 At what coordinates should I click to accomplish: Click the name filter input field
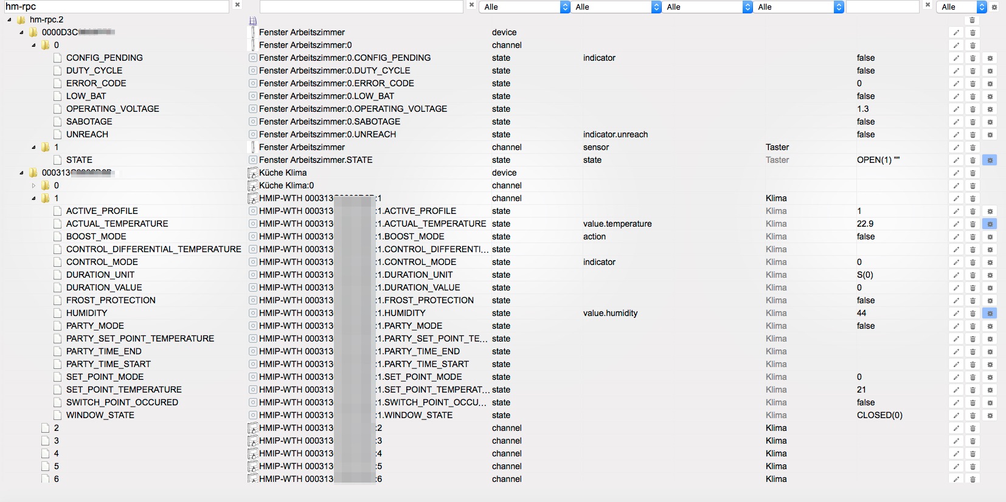pos(361,7)
